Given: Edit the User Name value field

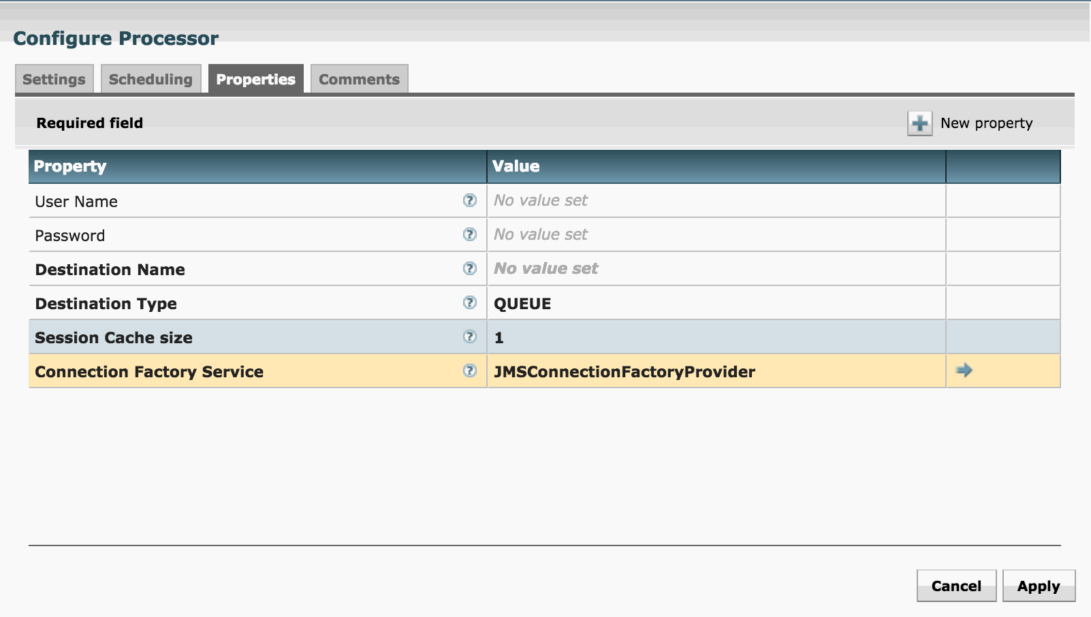Looking at the screenshot, I should [715, 200].
